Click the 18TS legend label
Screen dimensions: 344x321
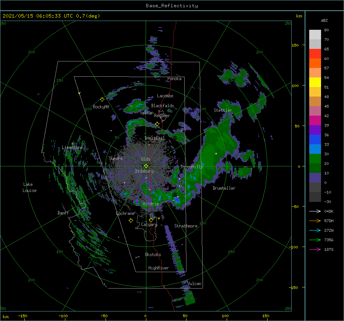click(329, 250)
